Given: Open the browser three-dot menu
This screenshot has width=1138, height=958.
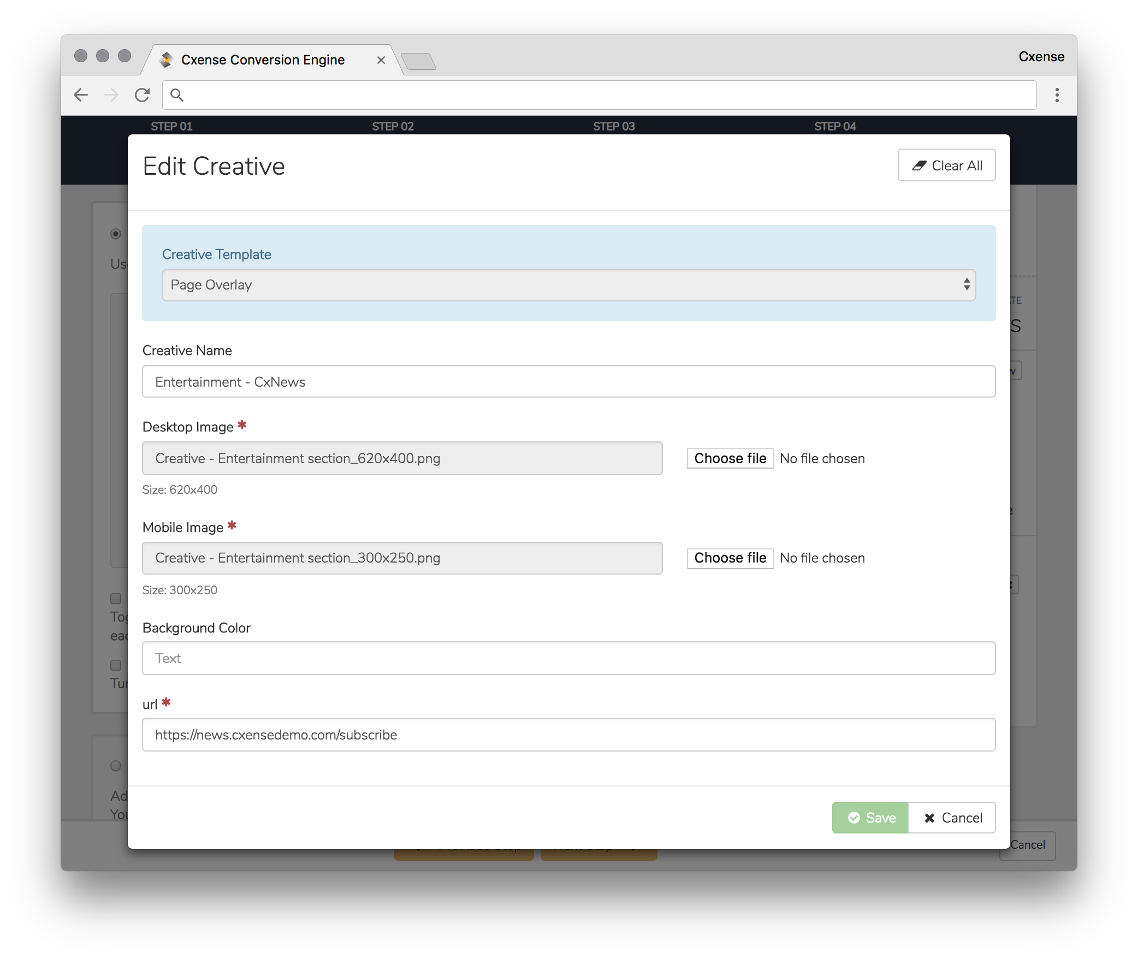Looking at the screenshot, I should pos(1057,95).
